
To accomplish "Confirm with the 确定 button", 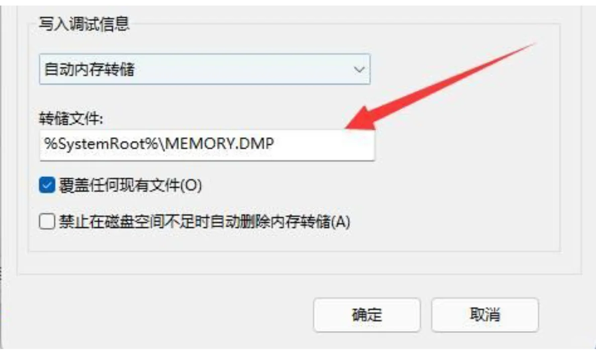I will (x=367, y=315).
